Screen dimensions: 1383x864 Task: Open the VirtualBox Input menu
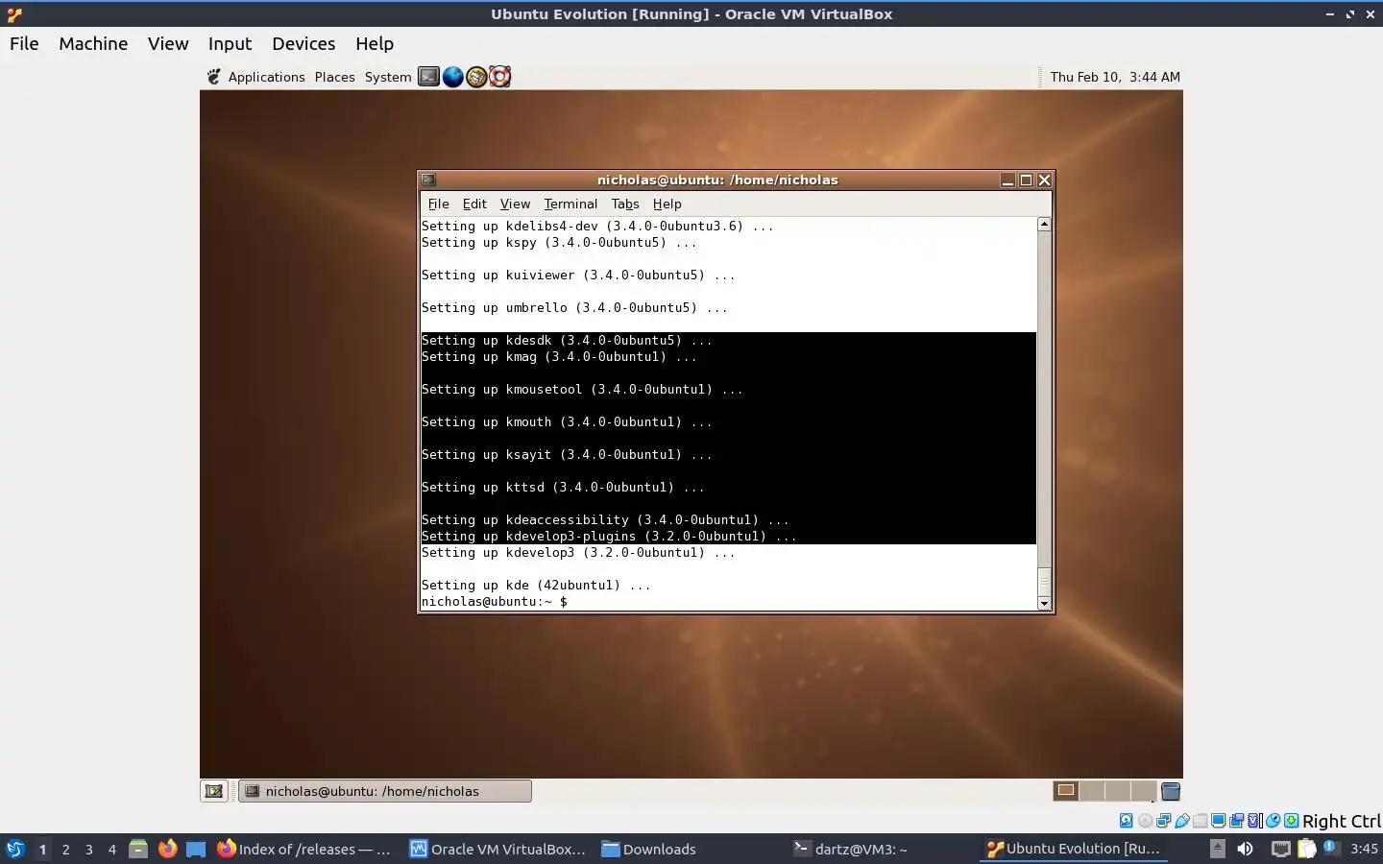click(x=230, y=43)
